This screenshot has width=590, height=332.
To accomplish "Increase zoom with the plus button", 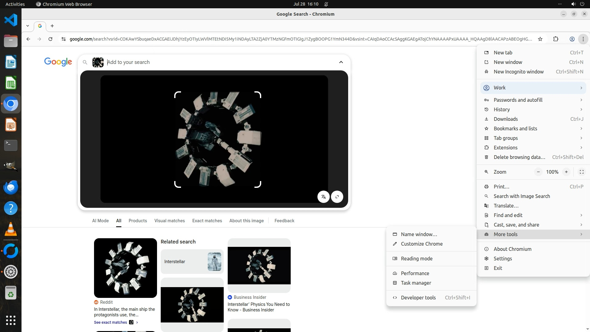I will click(x=566, y=172).
